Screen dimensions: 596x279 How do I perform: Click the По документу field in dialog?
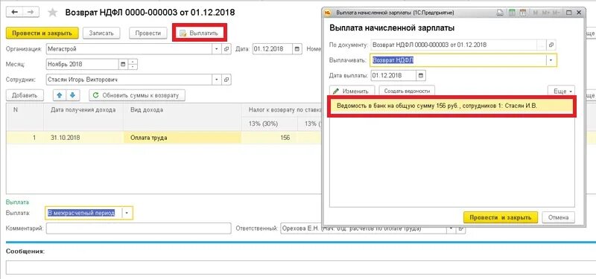pos(454,45)
